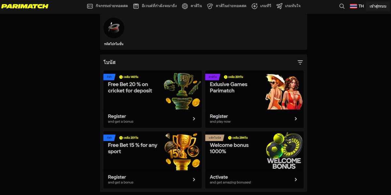Click the instant games rocket icon
The width and height of the screenshot is (391, 195).
tap(279, 6)
